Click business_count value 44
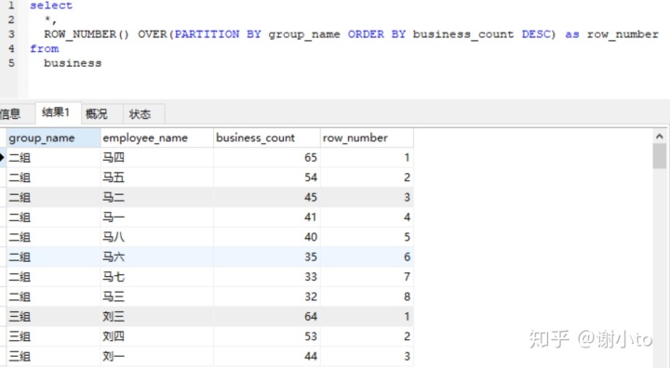Viewport: 670px width, 368px height. [267, 356]
